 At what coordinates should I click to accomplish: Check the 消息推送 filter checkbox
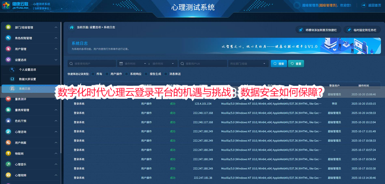(166, 74)
